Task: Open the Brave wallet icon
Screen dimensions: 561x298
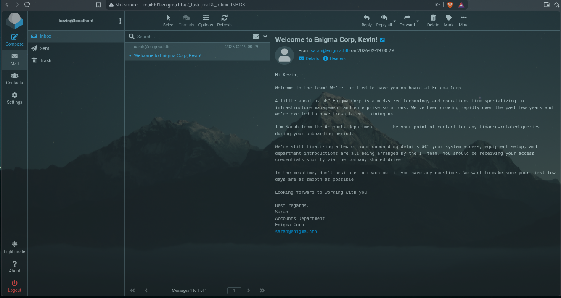Action: point(547,5)
